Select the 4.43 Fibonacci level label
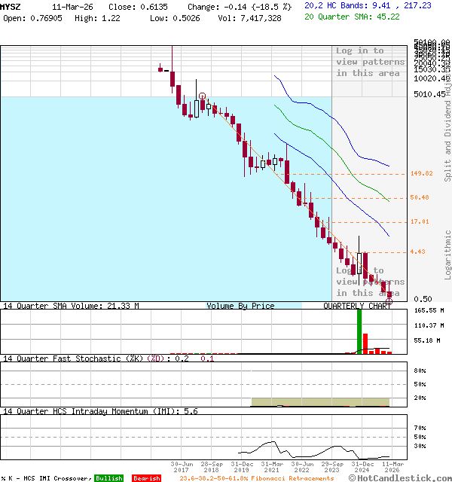Screen dimensions: 452x482 pyautogui.click(x=418, y=252)
